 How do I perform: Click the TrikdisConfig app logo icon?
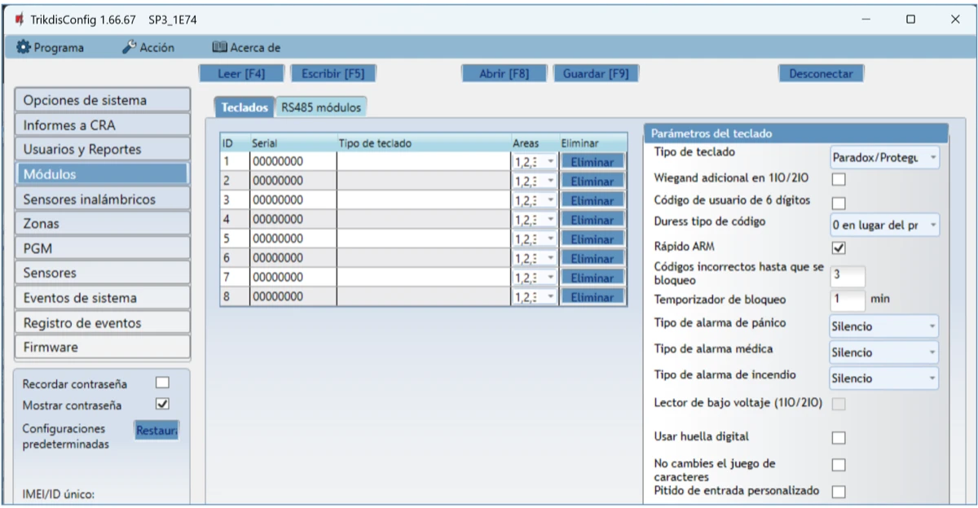[x=19, y=19]
